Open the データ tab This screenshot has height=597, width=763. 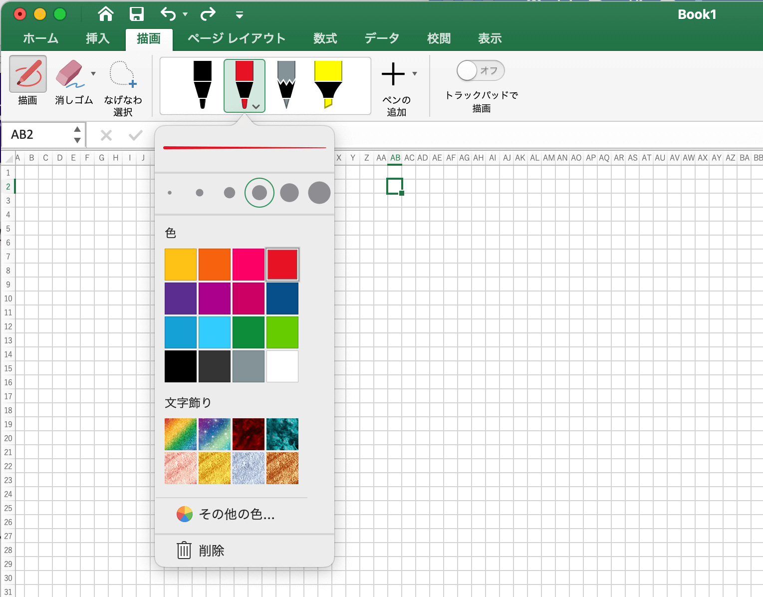(x=382, y=38)
